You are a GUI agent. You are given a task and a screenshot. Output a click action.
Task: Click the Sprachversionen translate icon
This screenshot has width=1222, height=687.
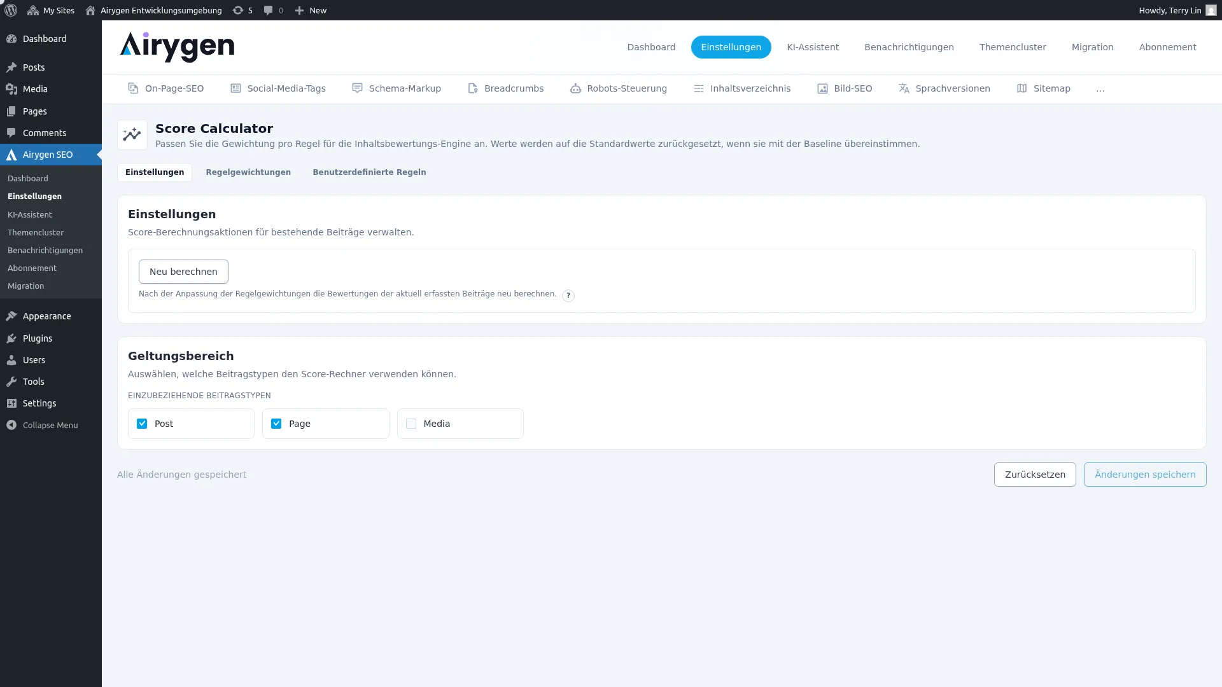(x=904, y=88)
